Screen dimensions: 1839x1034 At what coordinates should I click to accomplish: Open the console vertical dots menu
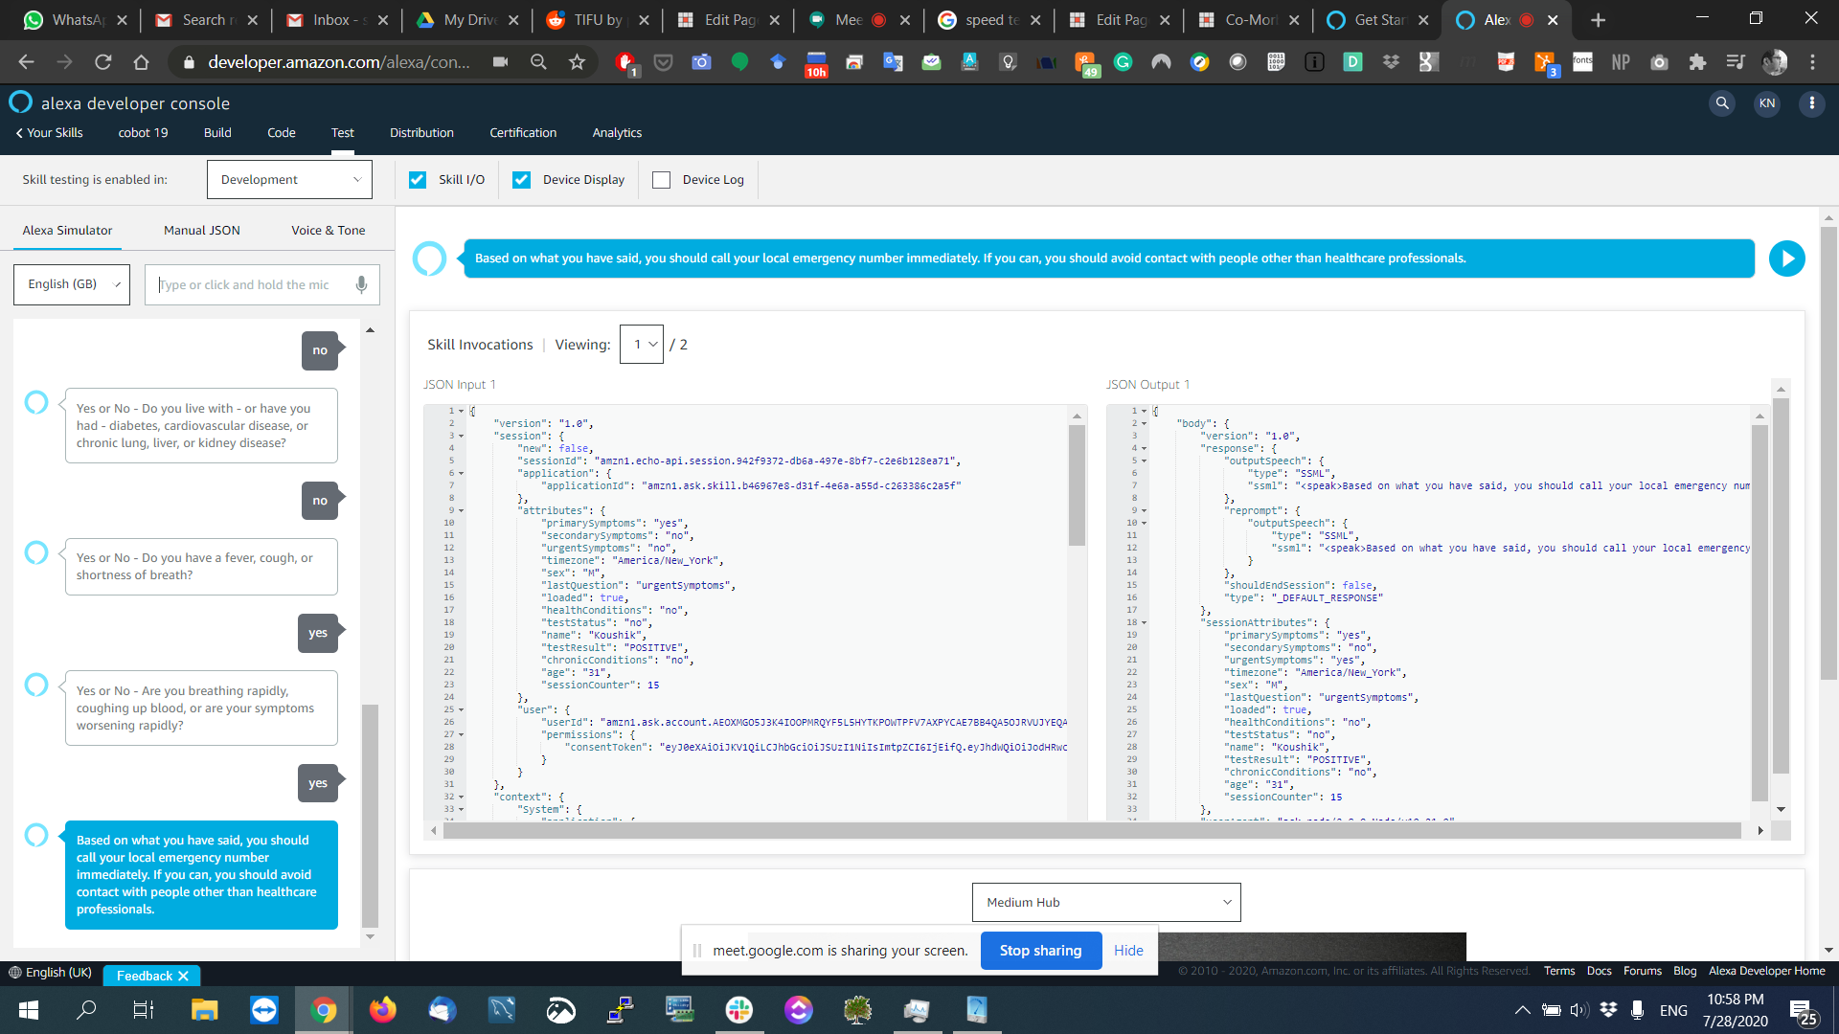click(x=1811, y=103)
